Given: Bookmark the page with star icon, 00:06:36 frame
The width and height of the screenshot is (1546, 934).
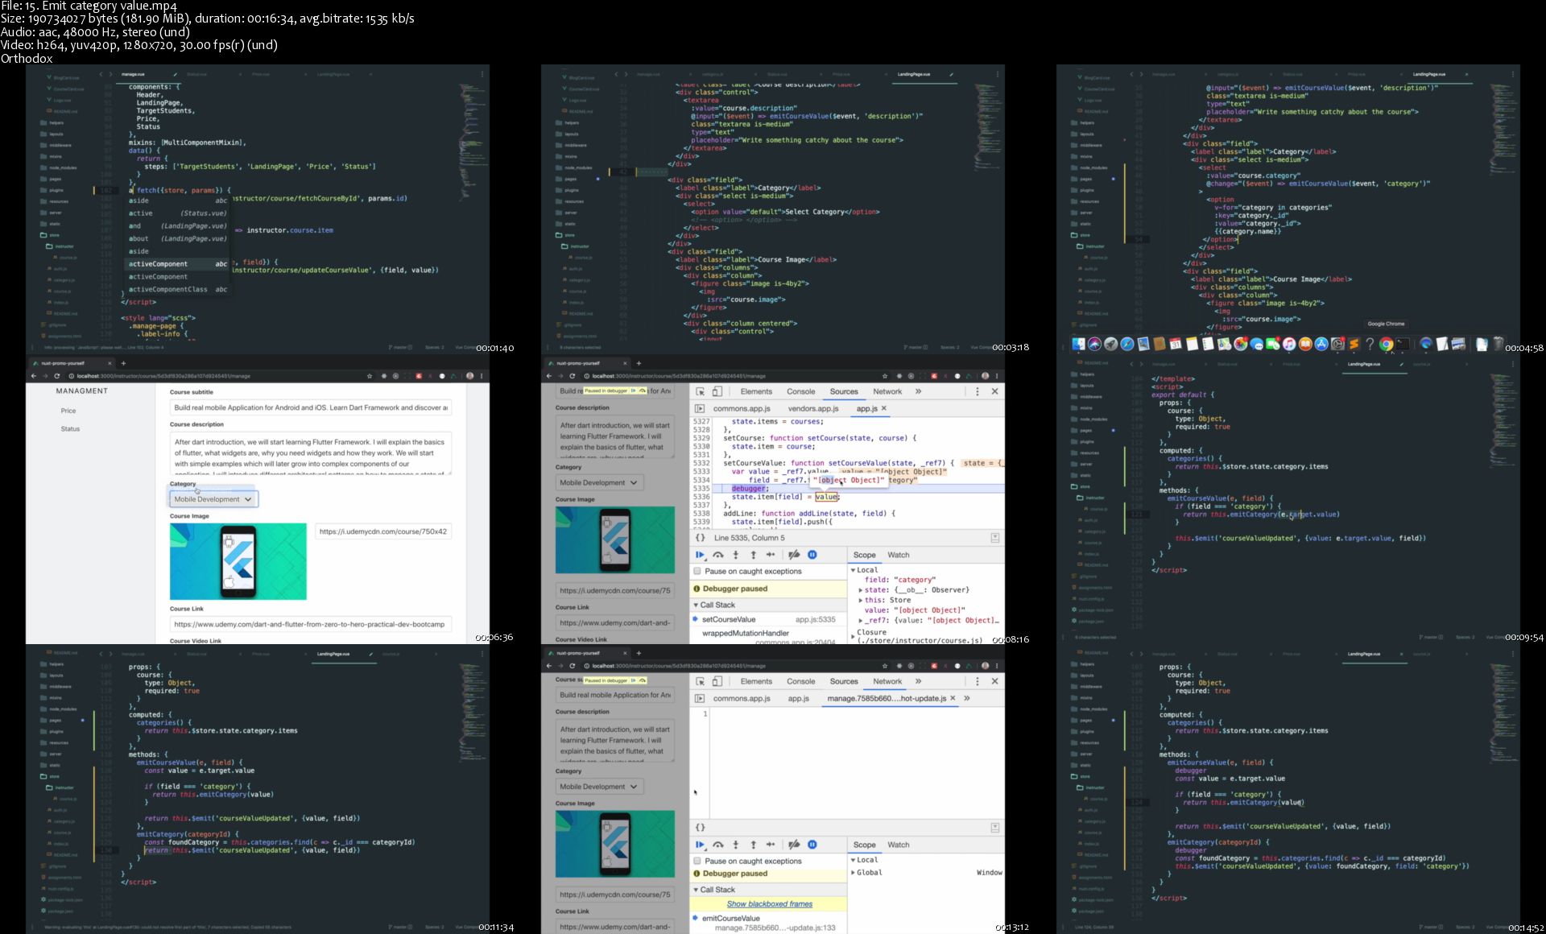Looking at the screenshot, I should [x=370, y=376].
